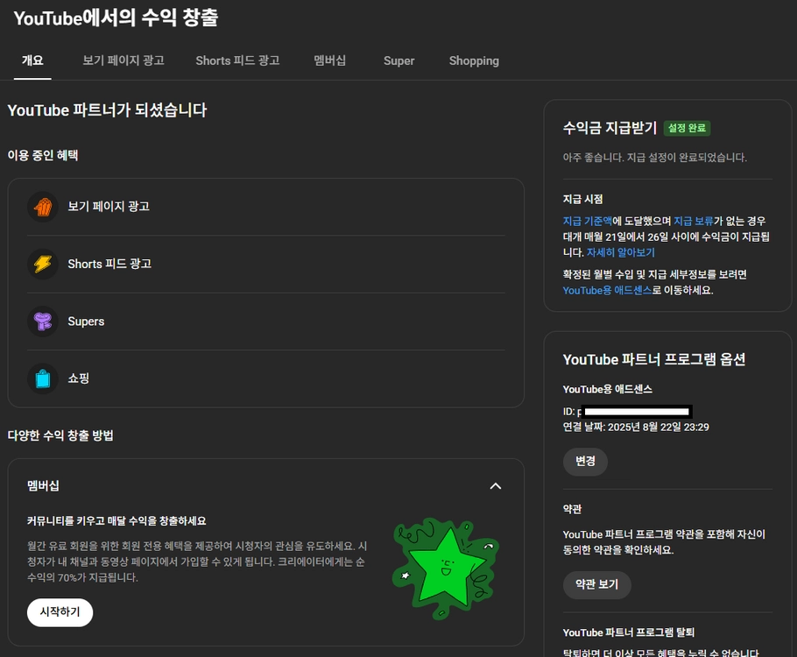Screen dimensions: 797x657
Task: Click the green star membership illustration
Action: (445, 569)
